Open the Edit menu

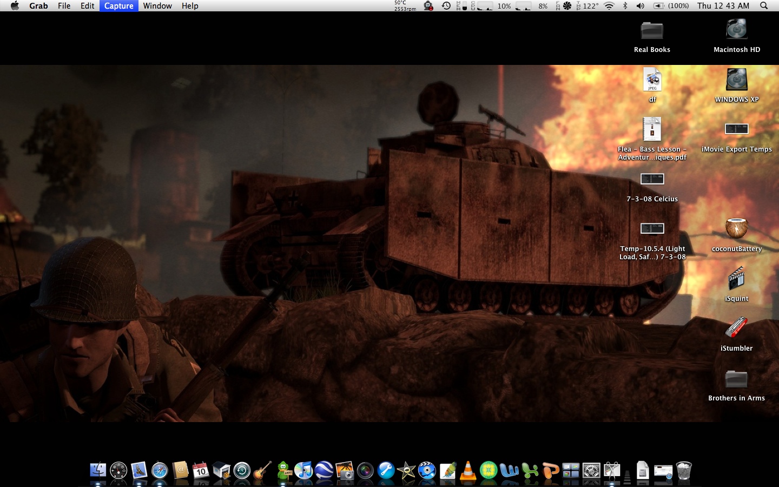(87, 6)
